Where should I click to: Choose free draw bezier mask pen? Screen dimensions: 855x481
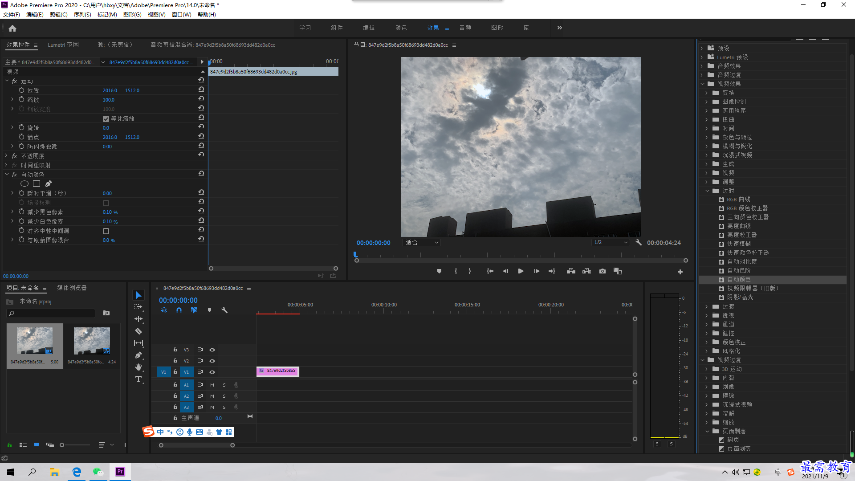[49, 183]
